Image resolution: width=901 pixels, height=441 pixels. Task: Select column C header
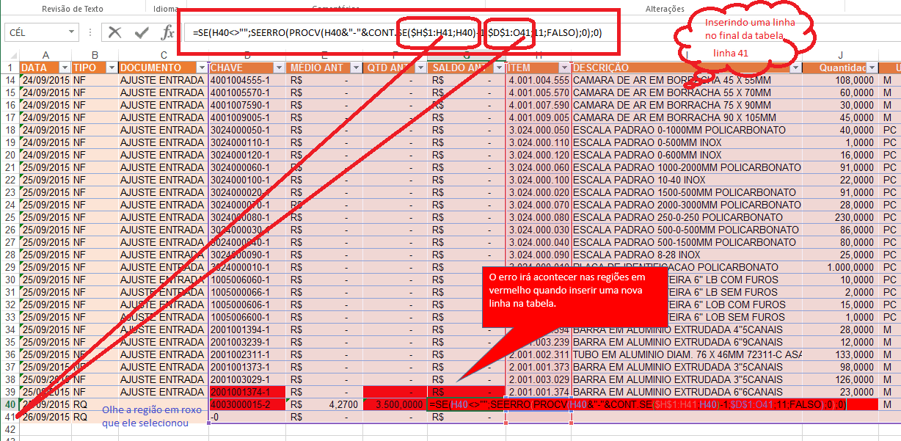[164, 56]
